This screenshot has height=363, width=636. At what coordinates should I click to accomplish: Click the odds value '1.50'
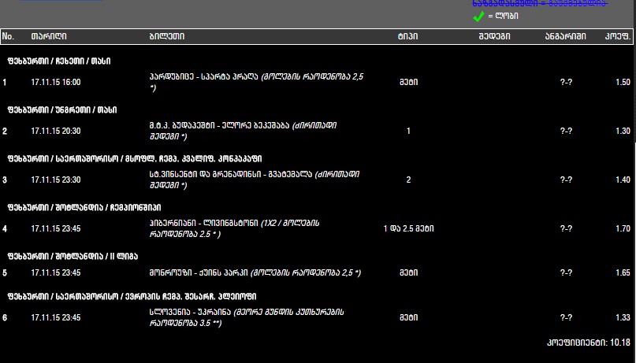[623, 82]
